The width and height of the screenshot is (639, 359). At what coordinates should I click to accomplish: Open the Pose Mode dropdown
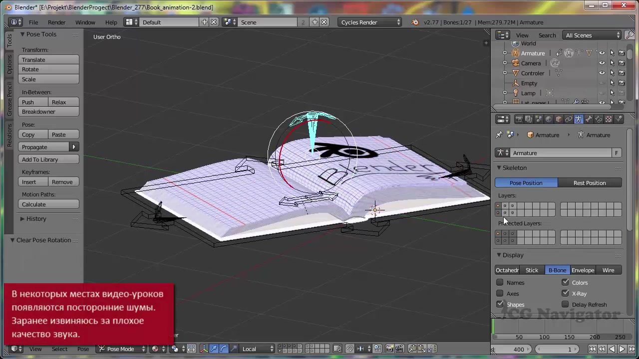(121, 349)
